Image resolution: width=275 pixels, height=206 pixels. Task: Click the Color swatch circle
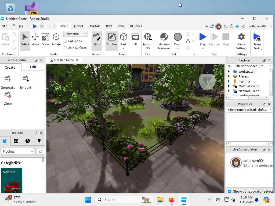click(x=178, y=37)
